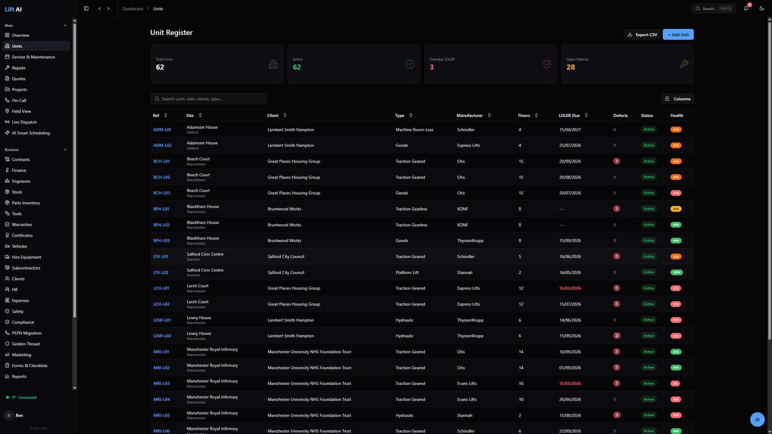772x434 pixels.
Task: Click Dashboard in the breadcrumb
Action: (133, 9)
